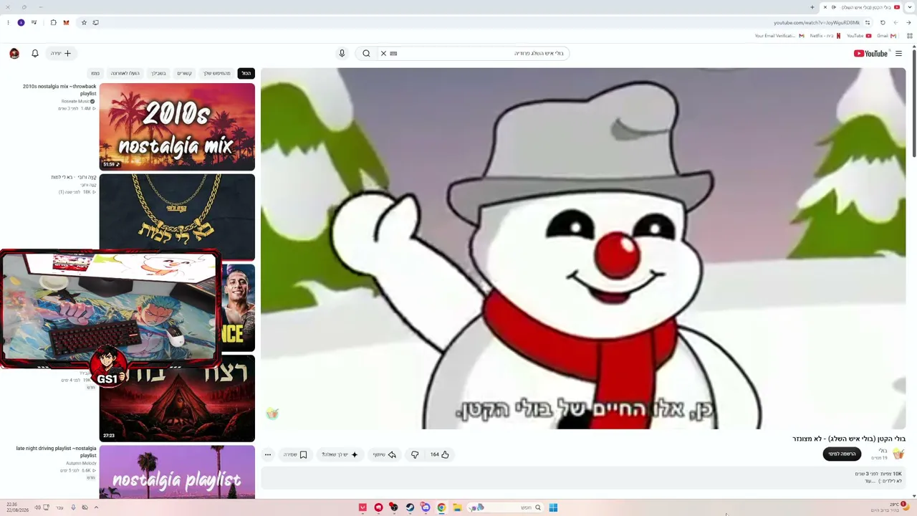Screen dimensions: 917x516
Task: Click the popcorn watermark in video corner
Action: [x=272, y=414]
